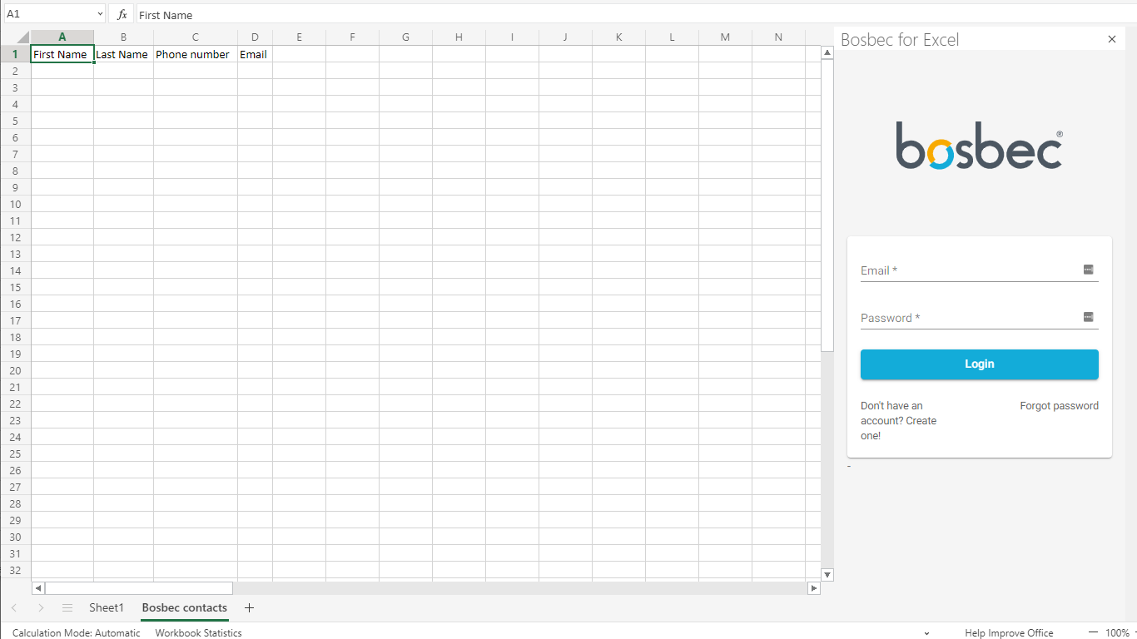
Task: Select the Email header cell in D1
Action: pos(255,54)
